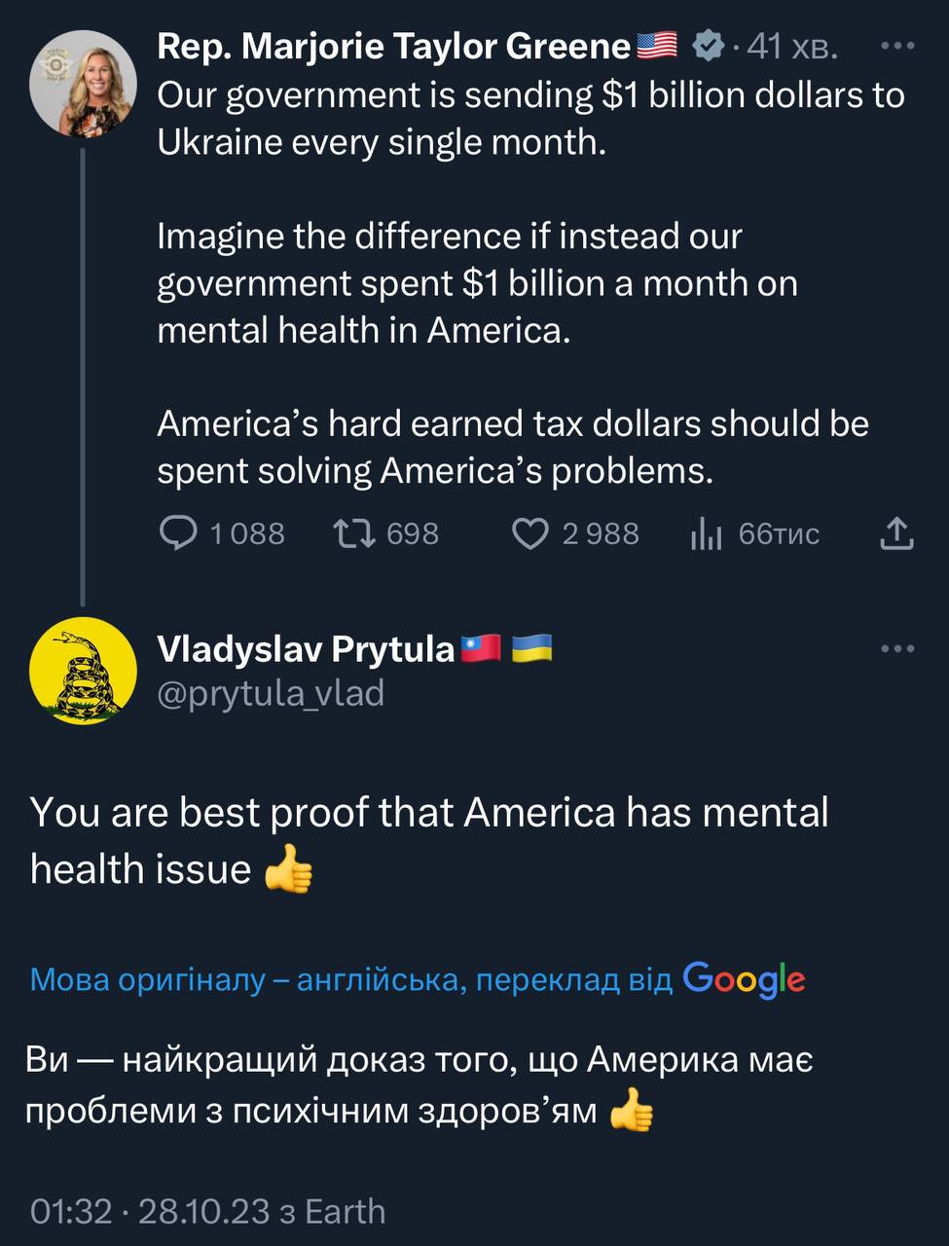The width and height of the screenshot is (949, 1246).
Task: Open the three-dot menu on Greene's tweet
Action: (896, 45)
